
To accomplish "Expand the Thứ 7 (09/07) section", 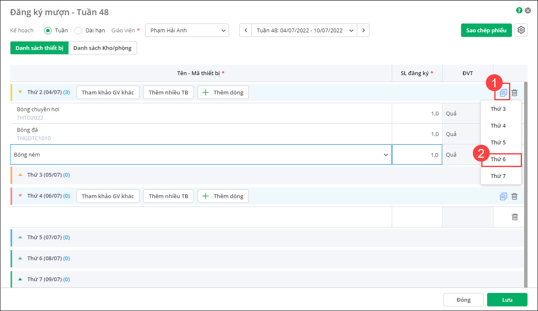I will 20,279.
